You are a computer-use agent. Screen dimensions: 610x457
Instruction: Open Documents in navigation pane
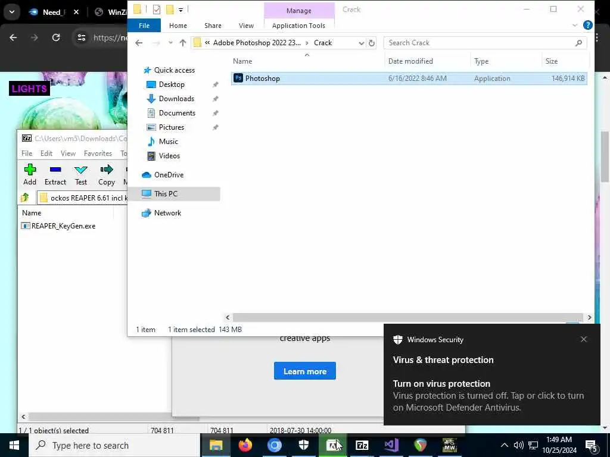176,113
